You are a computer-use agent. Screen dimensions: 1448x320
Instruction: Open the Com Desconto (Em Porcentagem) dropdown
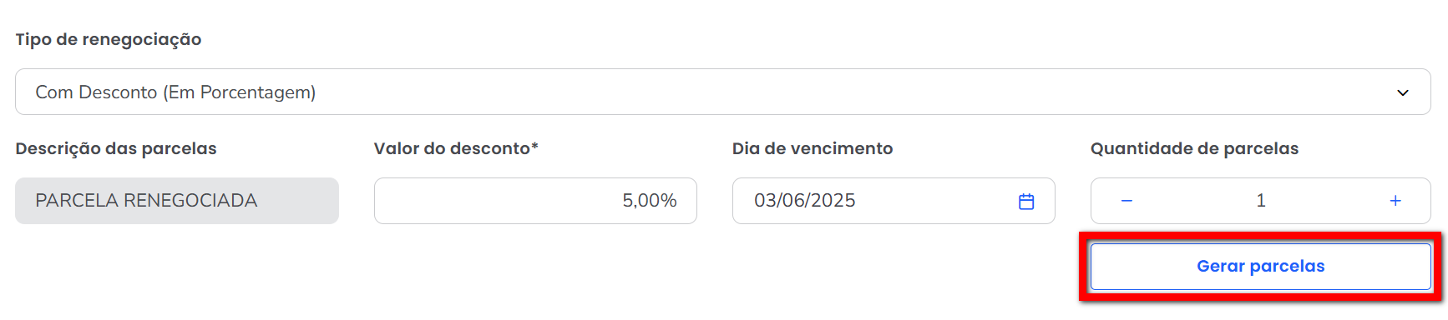pos(723,92)
